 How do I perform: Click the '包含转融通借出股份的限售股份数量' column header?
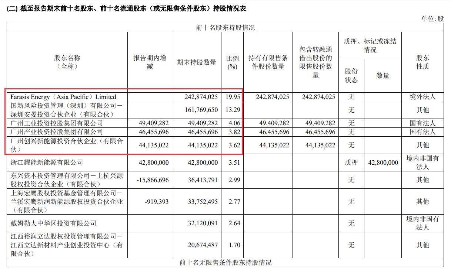click(315, 62)
